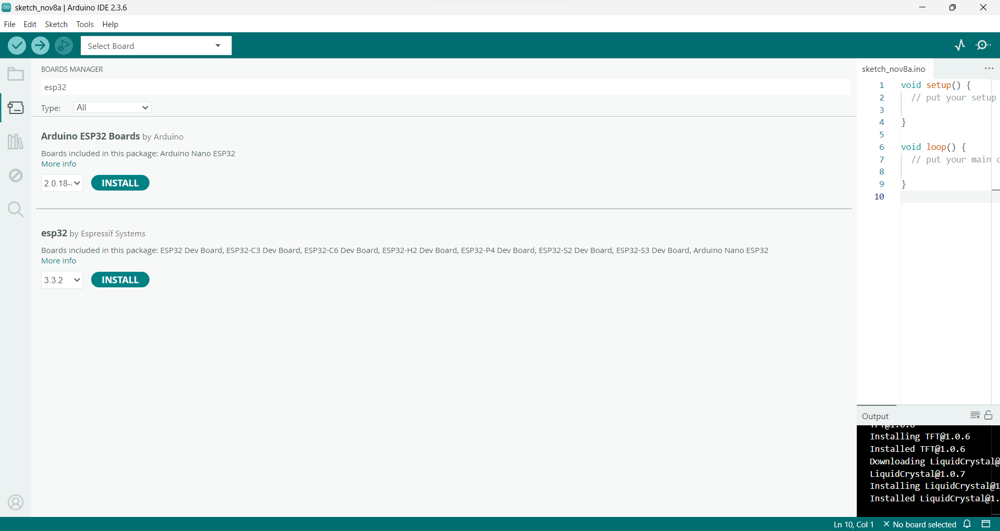Open the File menu
Image resolution: width=1000 pixels, height=531 pixels.
(x=10, y=24)
